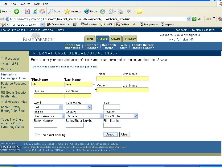222x167 pixels.
Task: Print the page with the printer icon
Action: click(x=120, y=11)
